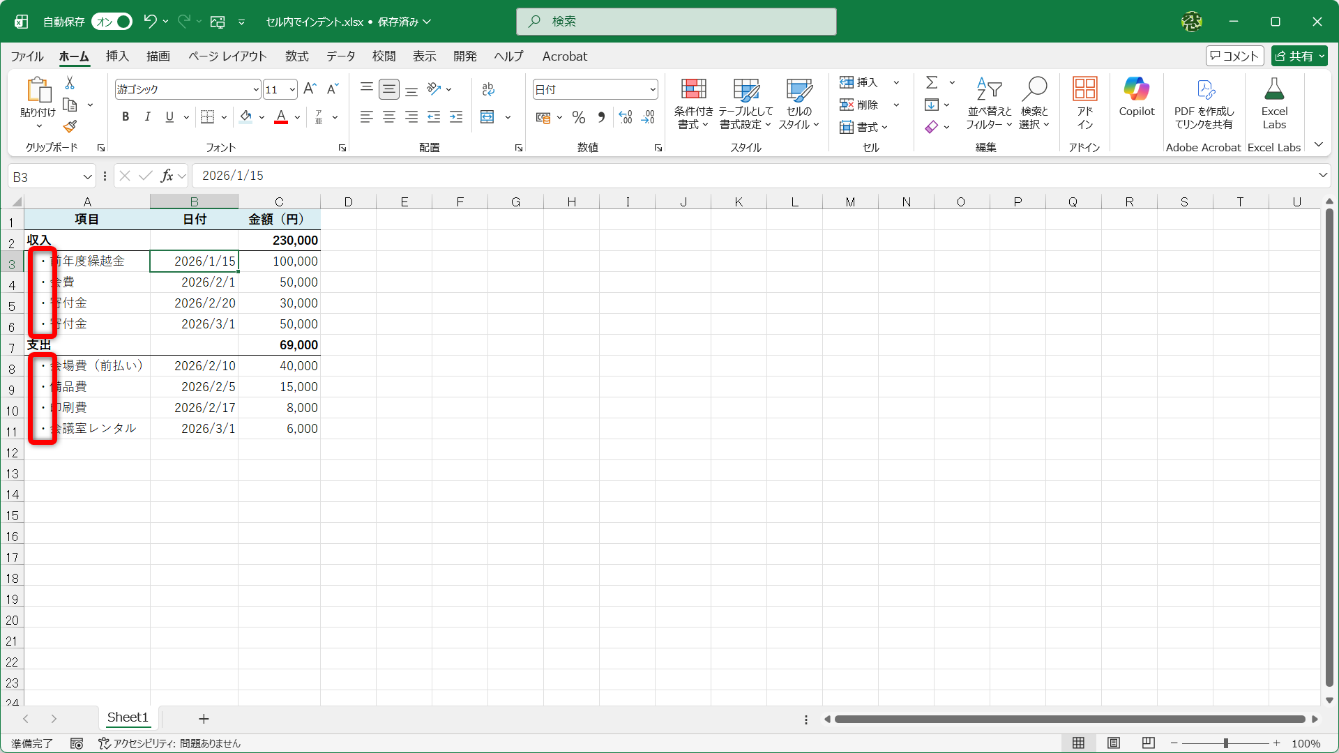This screenshot has height=753, width=1339.
Task: Click the Format Painter brush icon
Action: (70, 127)
